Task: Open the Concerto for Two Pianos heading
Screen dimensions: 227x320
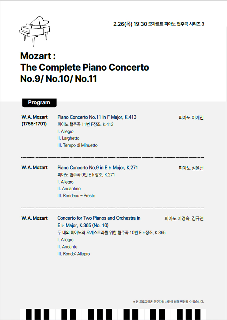Action: click(99, 218)
